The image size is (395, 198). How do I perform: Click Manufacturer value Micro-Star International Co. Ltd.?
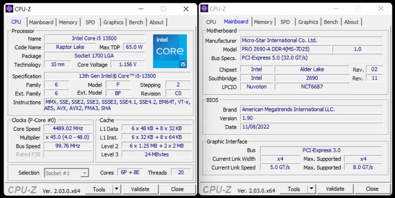311,40
